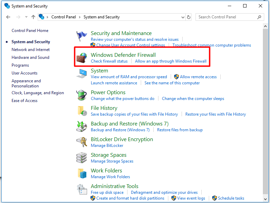Click the shield icon beside View event logs

(173, 198)
